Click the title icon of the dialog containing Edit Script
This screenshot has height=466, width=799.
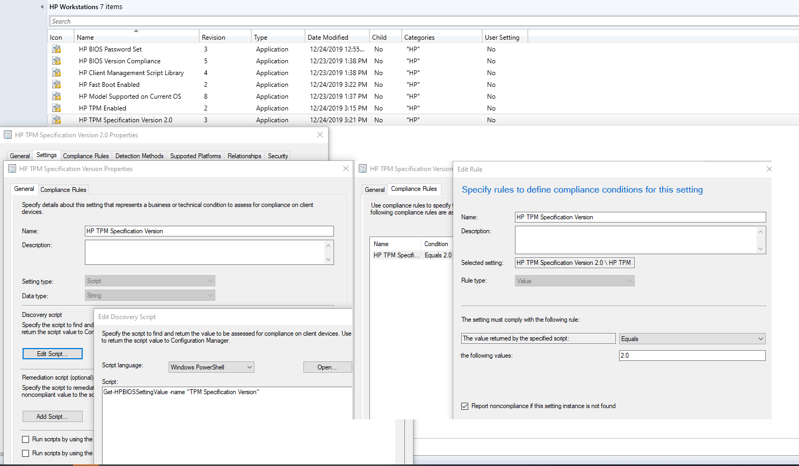pos(12,168)
